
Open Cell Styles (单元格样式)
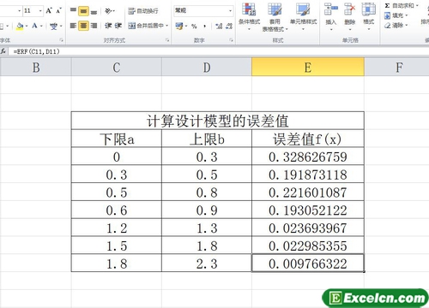pos(303,16)
